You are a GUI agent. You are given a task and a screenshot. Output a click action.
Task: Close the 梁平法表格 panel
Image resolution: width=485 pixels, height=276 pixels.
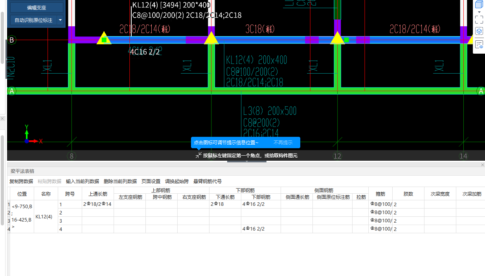483,165
